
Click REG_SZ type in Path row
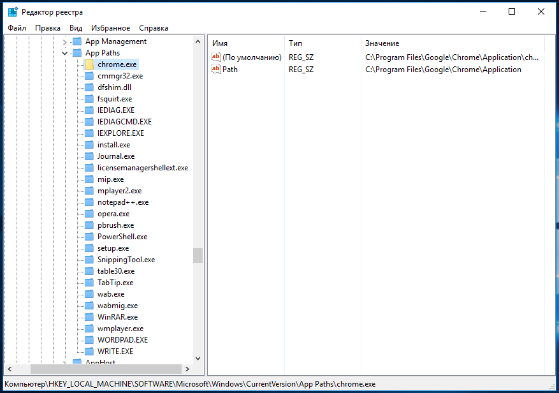(x=301, y=70)
